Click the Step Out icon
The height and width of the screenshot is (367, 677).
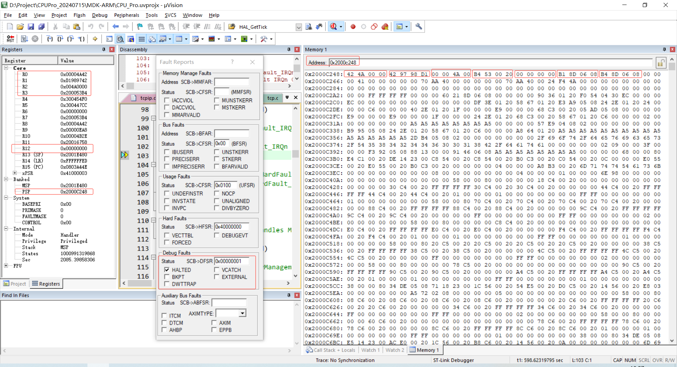point(71,39)
